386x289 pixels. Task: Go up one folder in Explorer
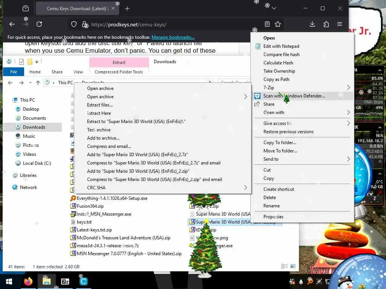[x=38, y=83]
